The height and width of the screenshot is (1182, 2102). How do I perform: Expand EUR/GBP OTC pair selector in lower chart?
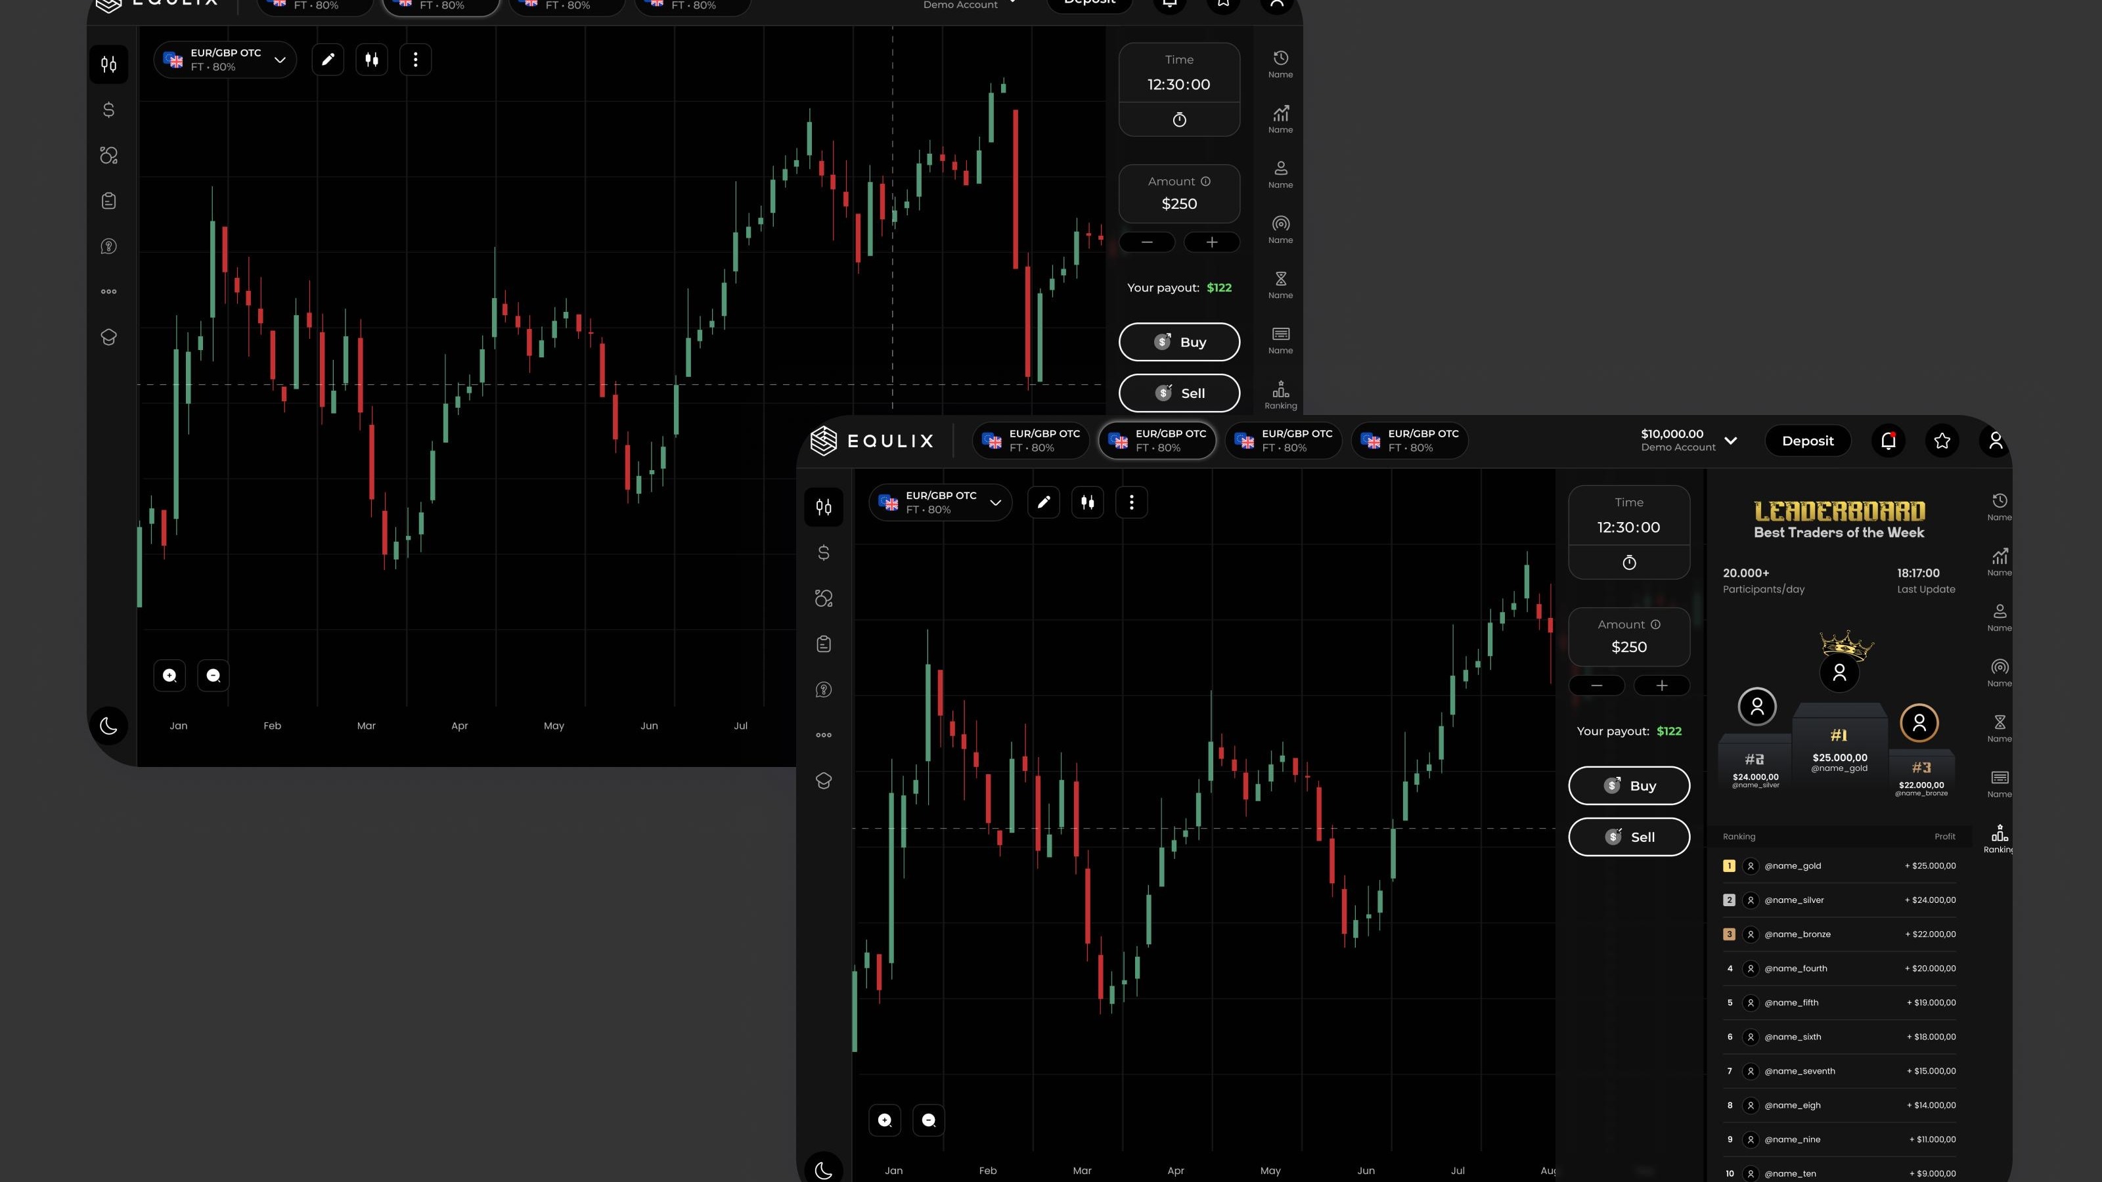coord(940,502)
